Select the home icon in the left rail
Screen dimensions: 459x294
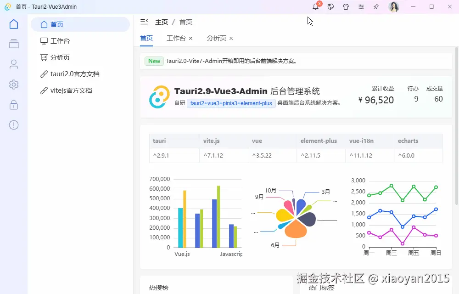coord(13,23)
